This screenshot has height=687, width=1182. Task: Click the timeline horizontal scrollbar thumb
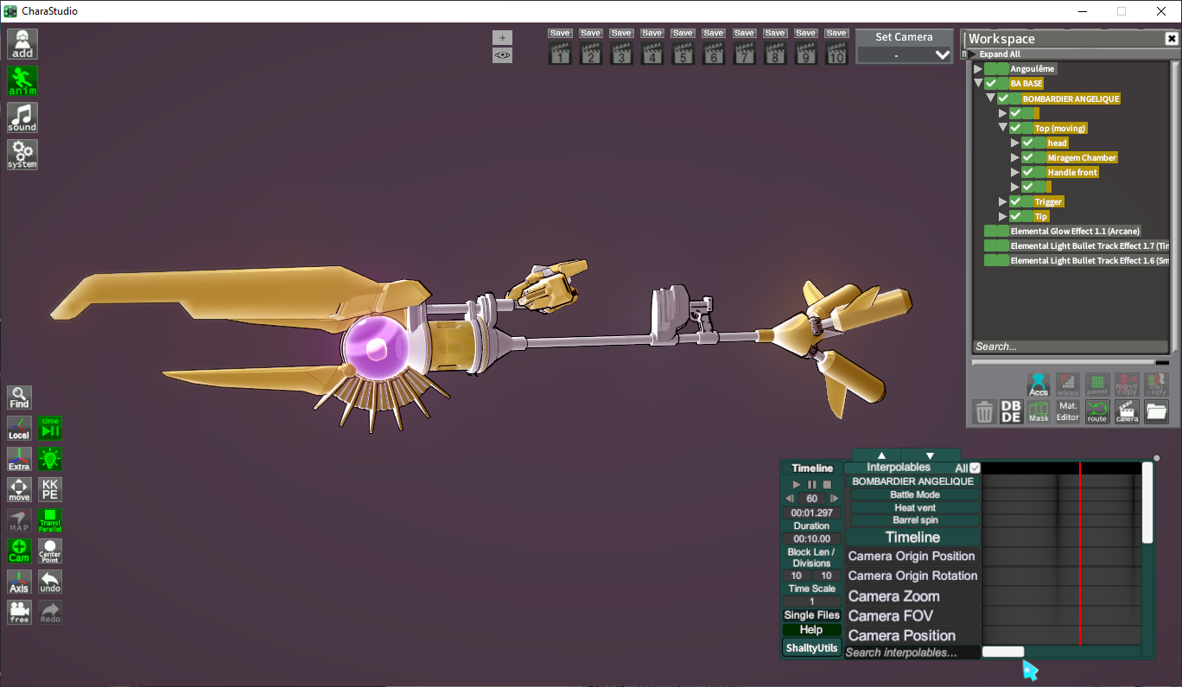click(1003, 652)
